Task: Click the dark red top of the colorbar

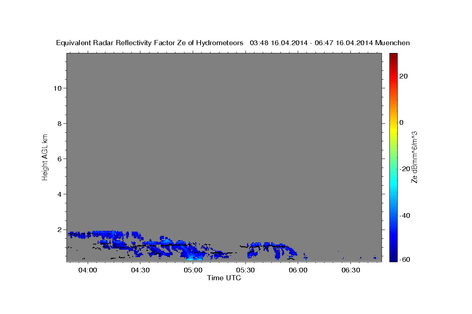Action: tap(393, 56)
